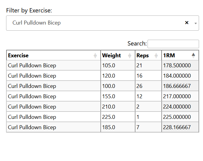The image size is (203, 161).
Task: Clear the Curl Pulldown Bicep filter selection
Action: (187, 23)
